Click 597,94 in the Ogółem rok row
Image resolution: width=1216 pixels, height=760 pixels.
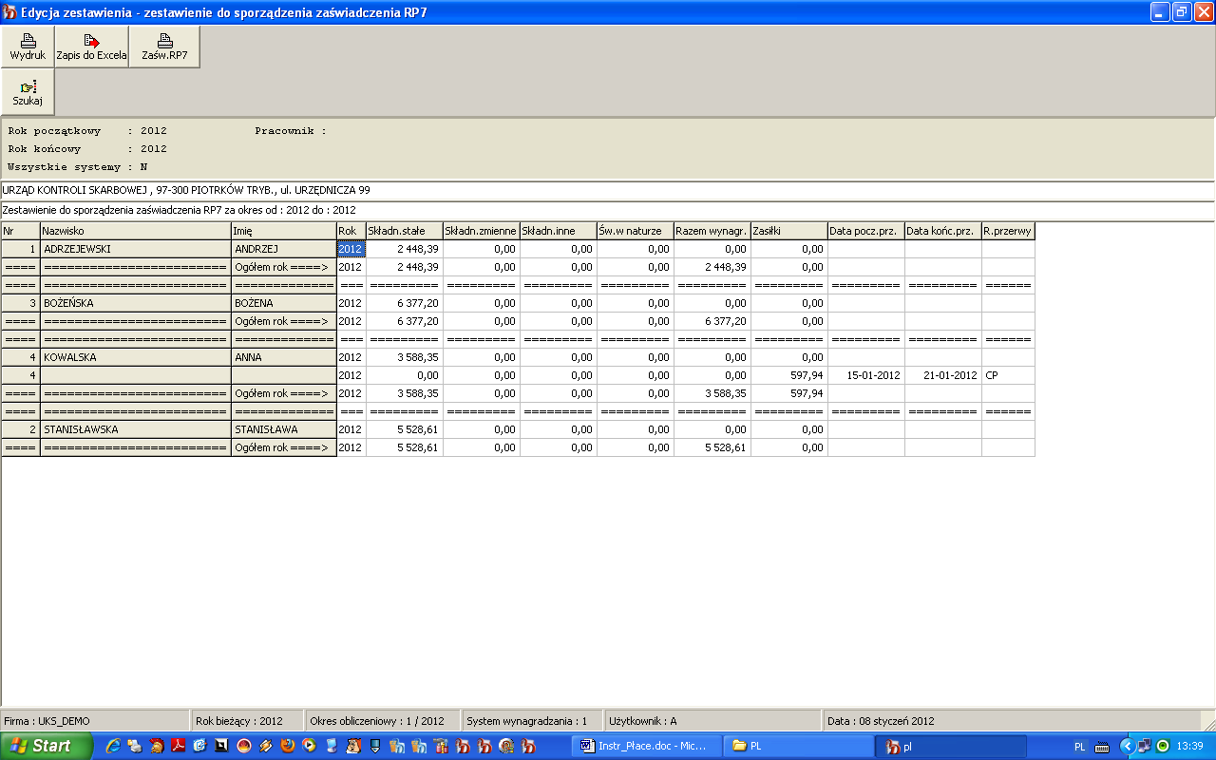789,393
